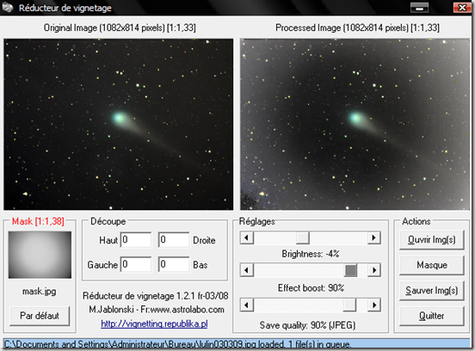This screenshot has width=475, height=351.
Task: Click the Quitter button
Action: click(x=432, y=317)
